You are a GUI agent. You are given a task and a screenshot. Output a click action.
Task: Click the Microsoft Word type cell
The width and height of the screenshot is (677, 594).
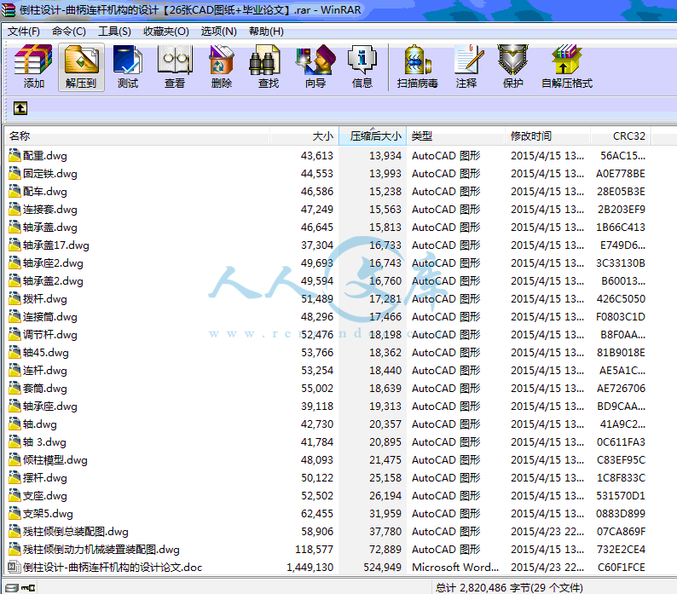tap(455, 568)
